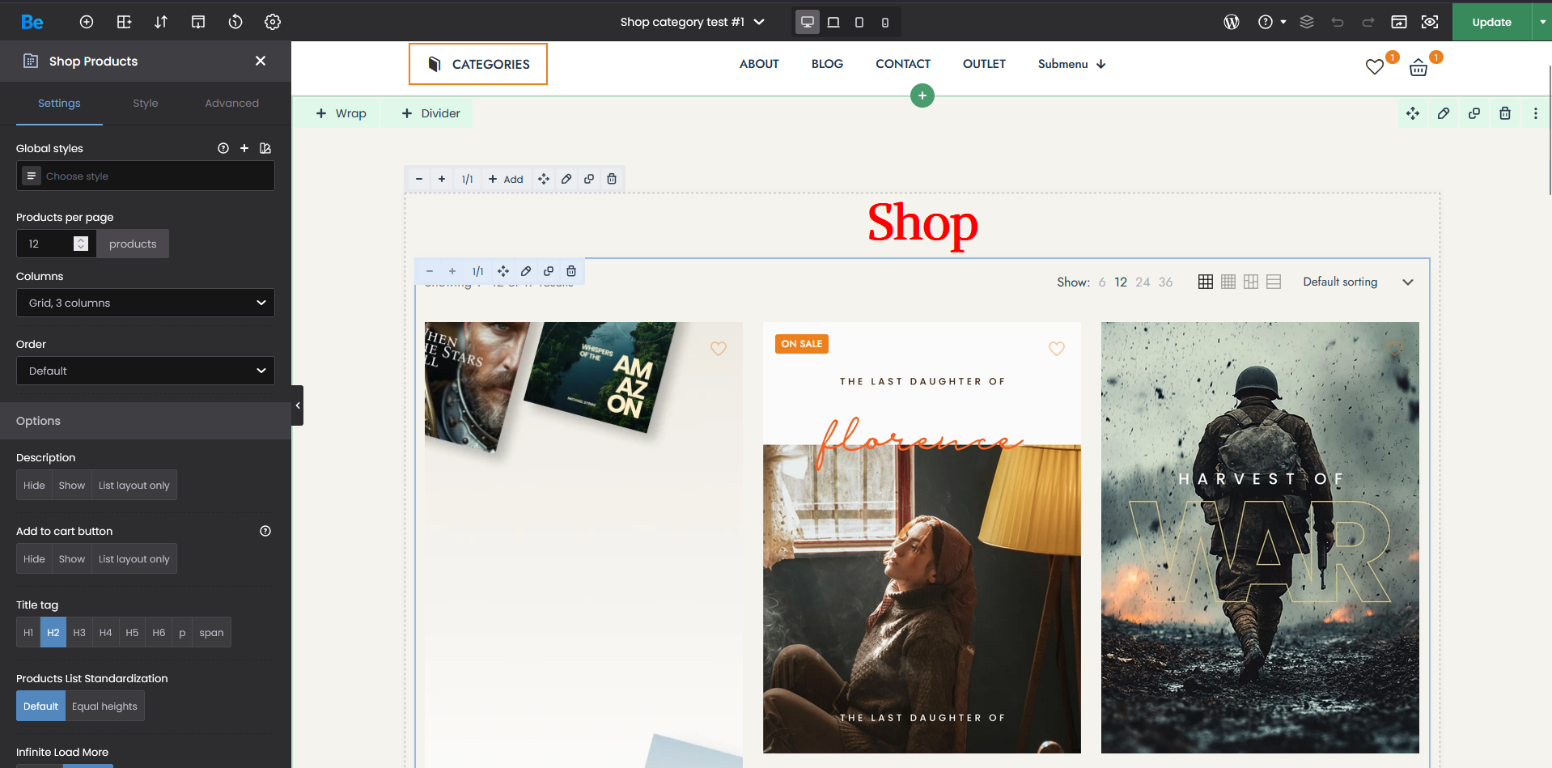Open the shopping basket icon
This screenshot has width=1552, height=768.
point(1418,68)
